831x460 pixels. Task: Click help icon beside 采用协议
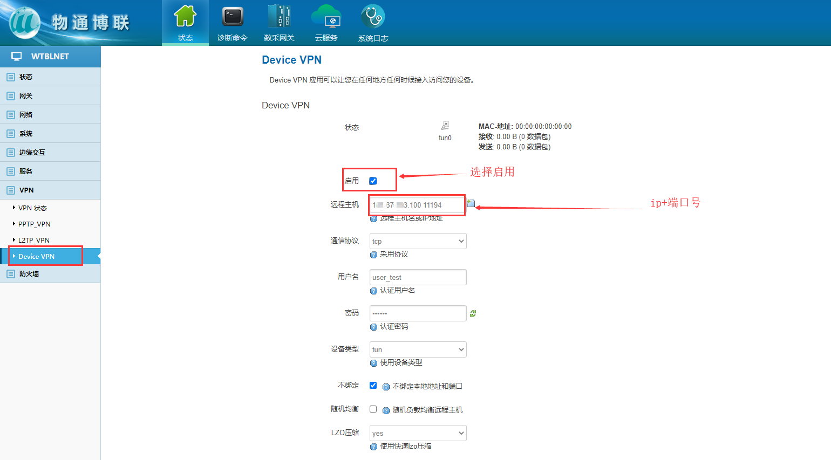[373, 255]
